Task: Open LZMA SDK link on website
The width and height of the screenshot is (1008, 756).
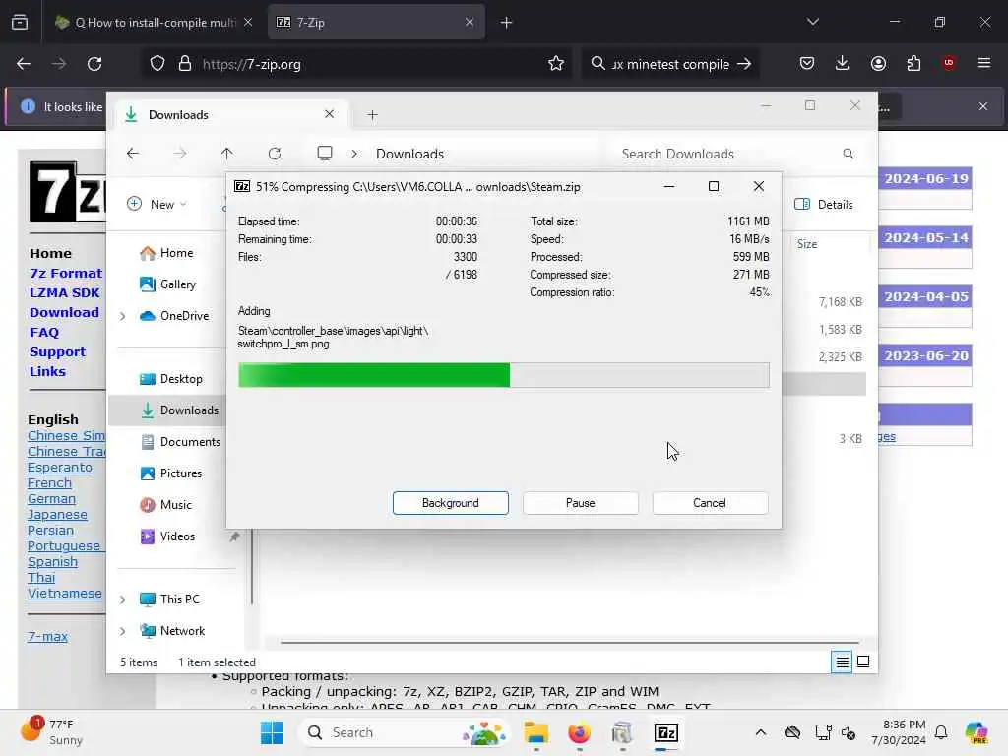Action: coord(64,293)
